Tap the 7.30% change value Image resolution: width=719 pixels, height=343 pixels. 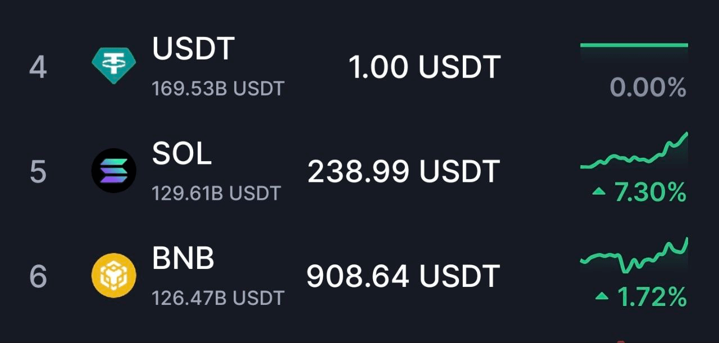650,193
